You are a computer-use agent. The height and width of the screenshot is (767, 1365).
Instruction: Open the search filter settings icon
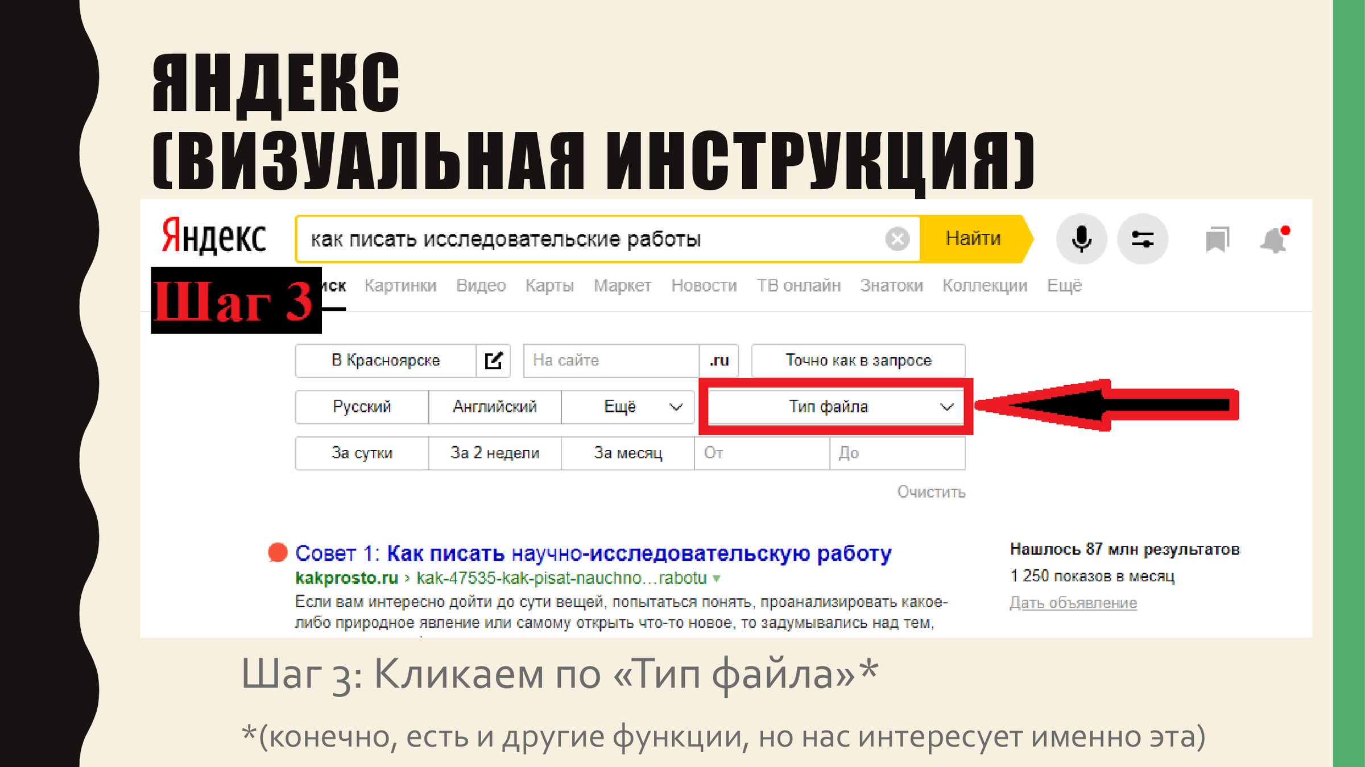[x=1143, y=239]
